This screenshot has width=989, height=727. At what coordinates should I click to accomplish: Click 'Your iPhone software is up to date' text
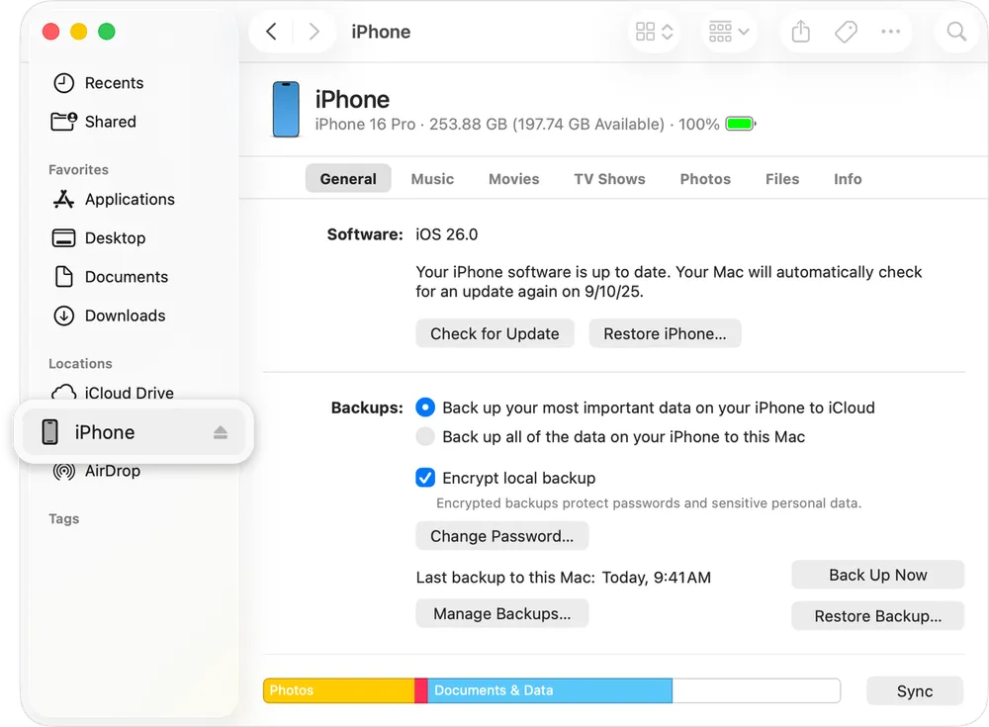click(669, 282)
